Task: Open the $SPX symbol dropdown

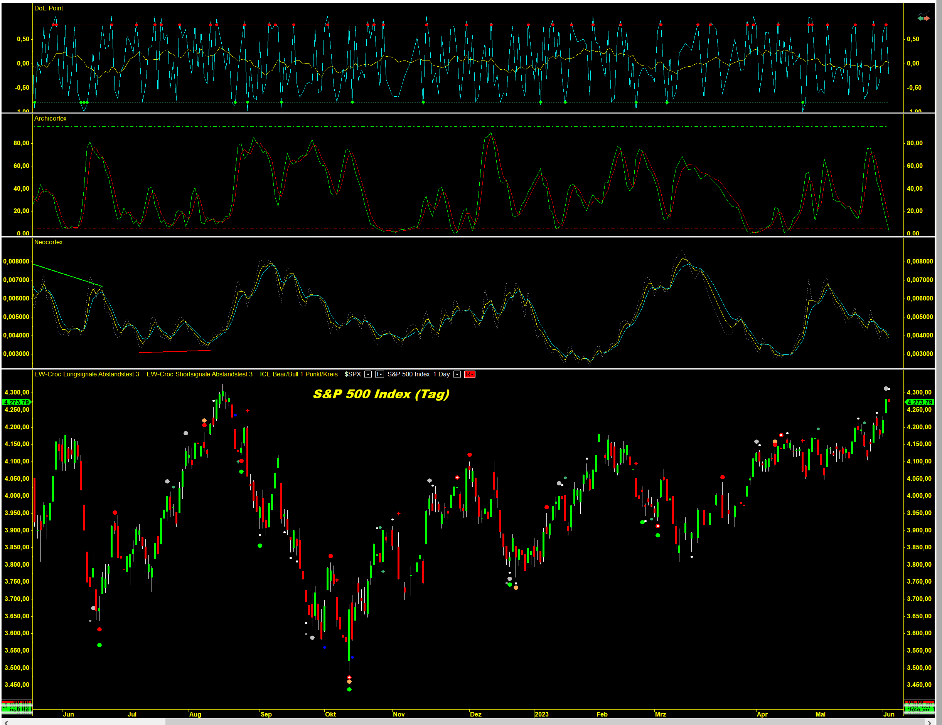Action: [368, 374]
